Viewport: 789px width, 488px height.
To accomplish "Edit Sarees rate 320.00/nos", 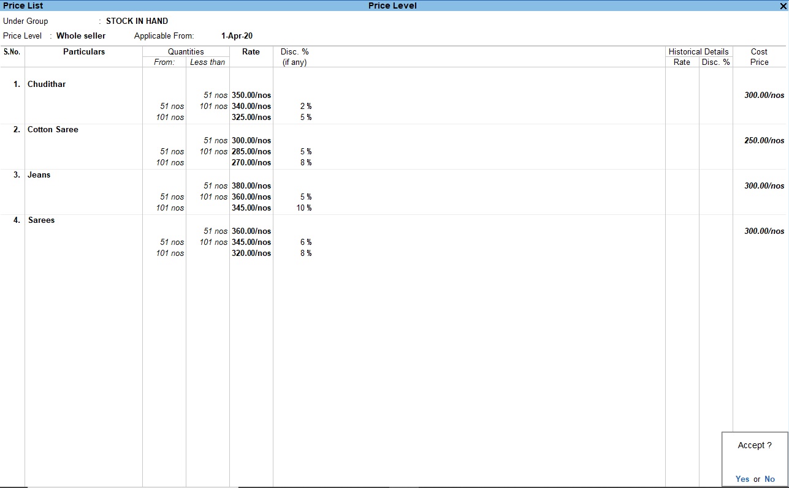I will point(251,253).
